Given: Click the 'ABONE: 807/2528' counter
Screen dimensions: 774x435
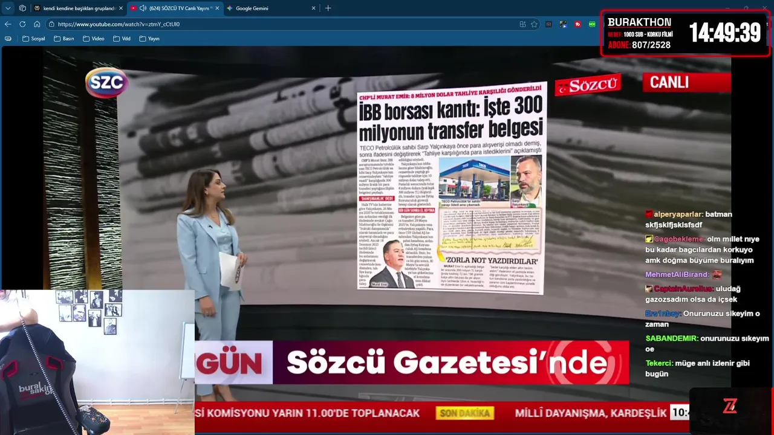Looking at the screenshot, I should (639, 45).
